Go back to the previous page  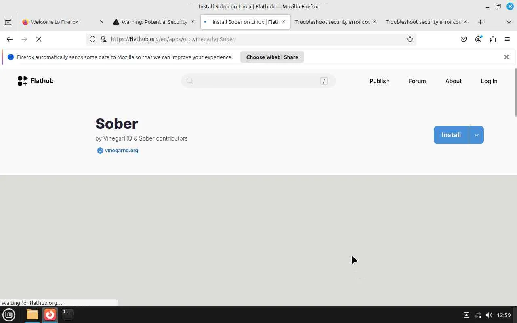coord(10,39)
